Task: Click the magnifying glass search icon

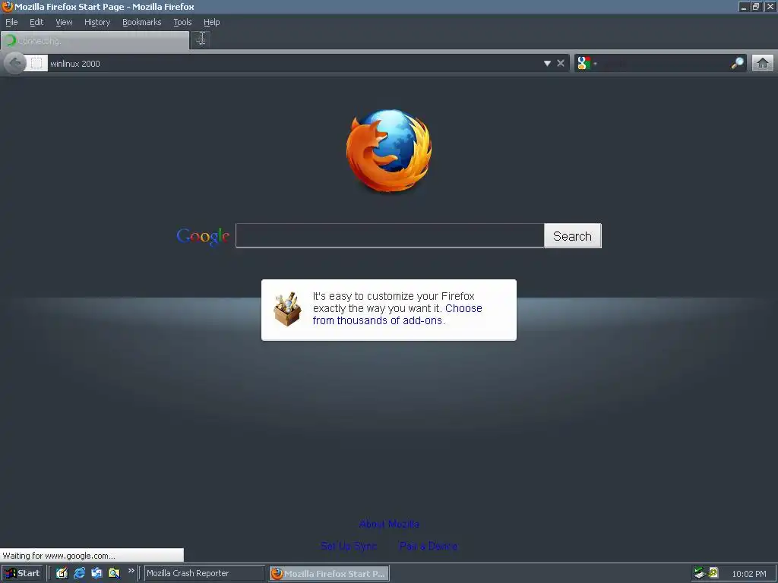Action: (737, 63)
